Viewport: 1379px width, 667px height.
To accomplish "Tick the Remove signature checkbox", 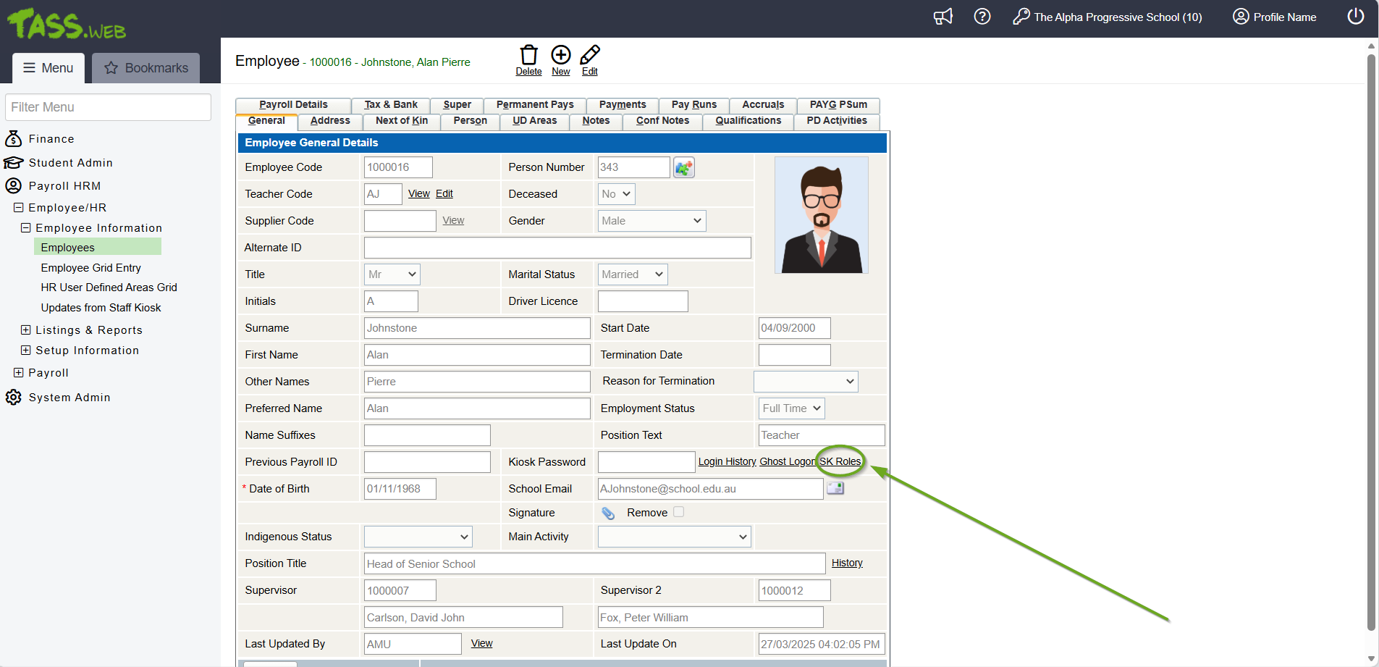I will point(678,512).
